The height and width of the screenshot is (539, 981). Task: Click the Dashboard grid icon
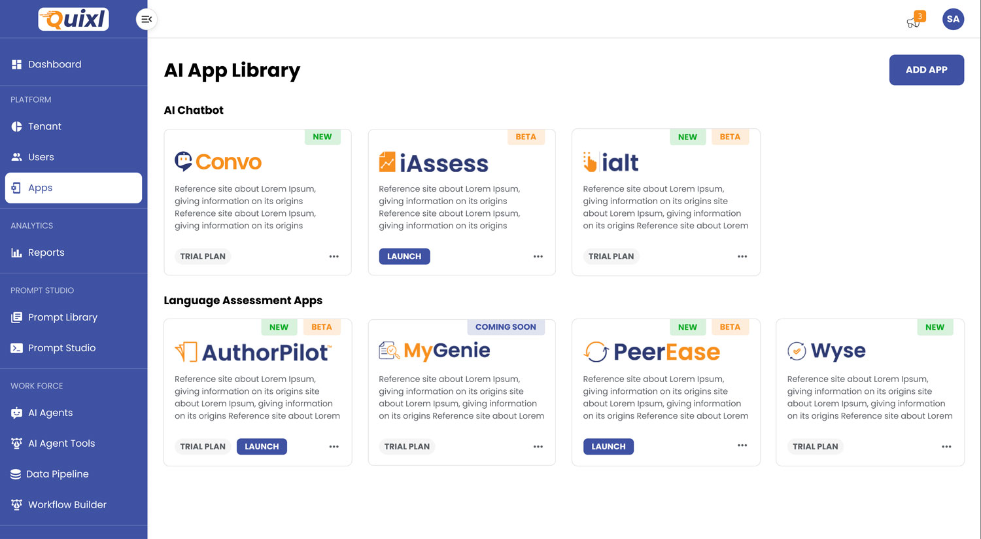click(17, 64)
